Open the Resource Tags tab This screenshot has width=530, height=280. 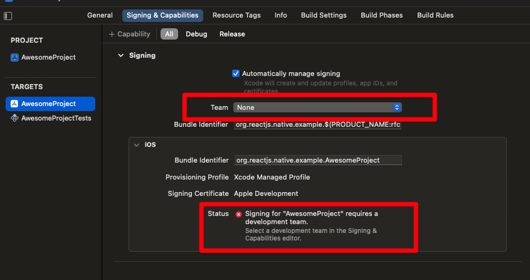236,15
